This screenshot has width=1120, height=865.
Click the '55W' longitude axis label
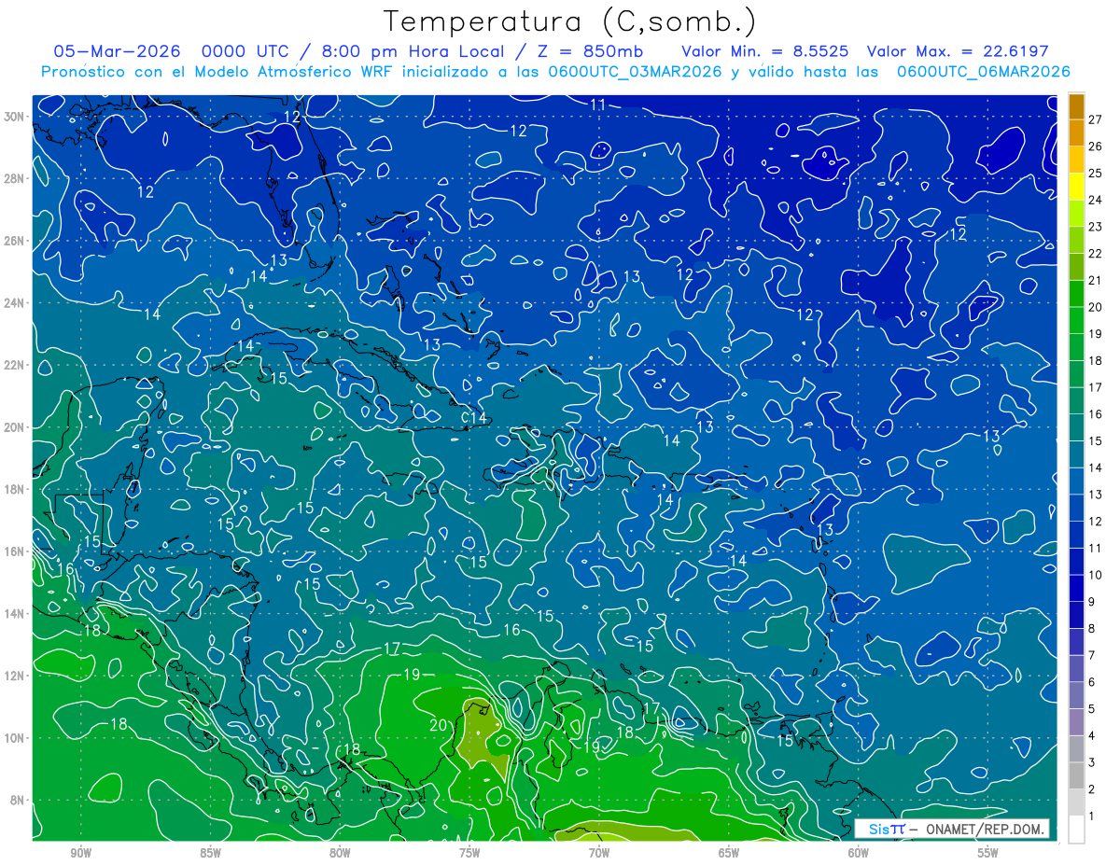[x=988, y=853]
